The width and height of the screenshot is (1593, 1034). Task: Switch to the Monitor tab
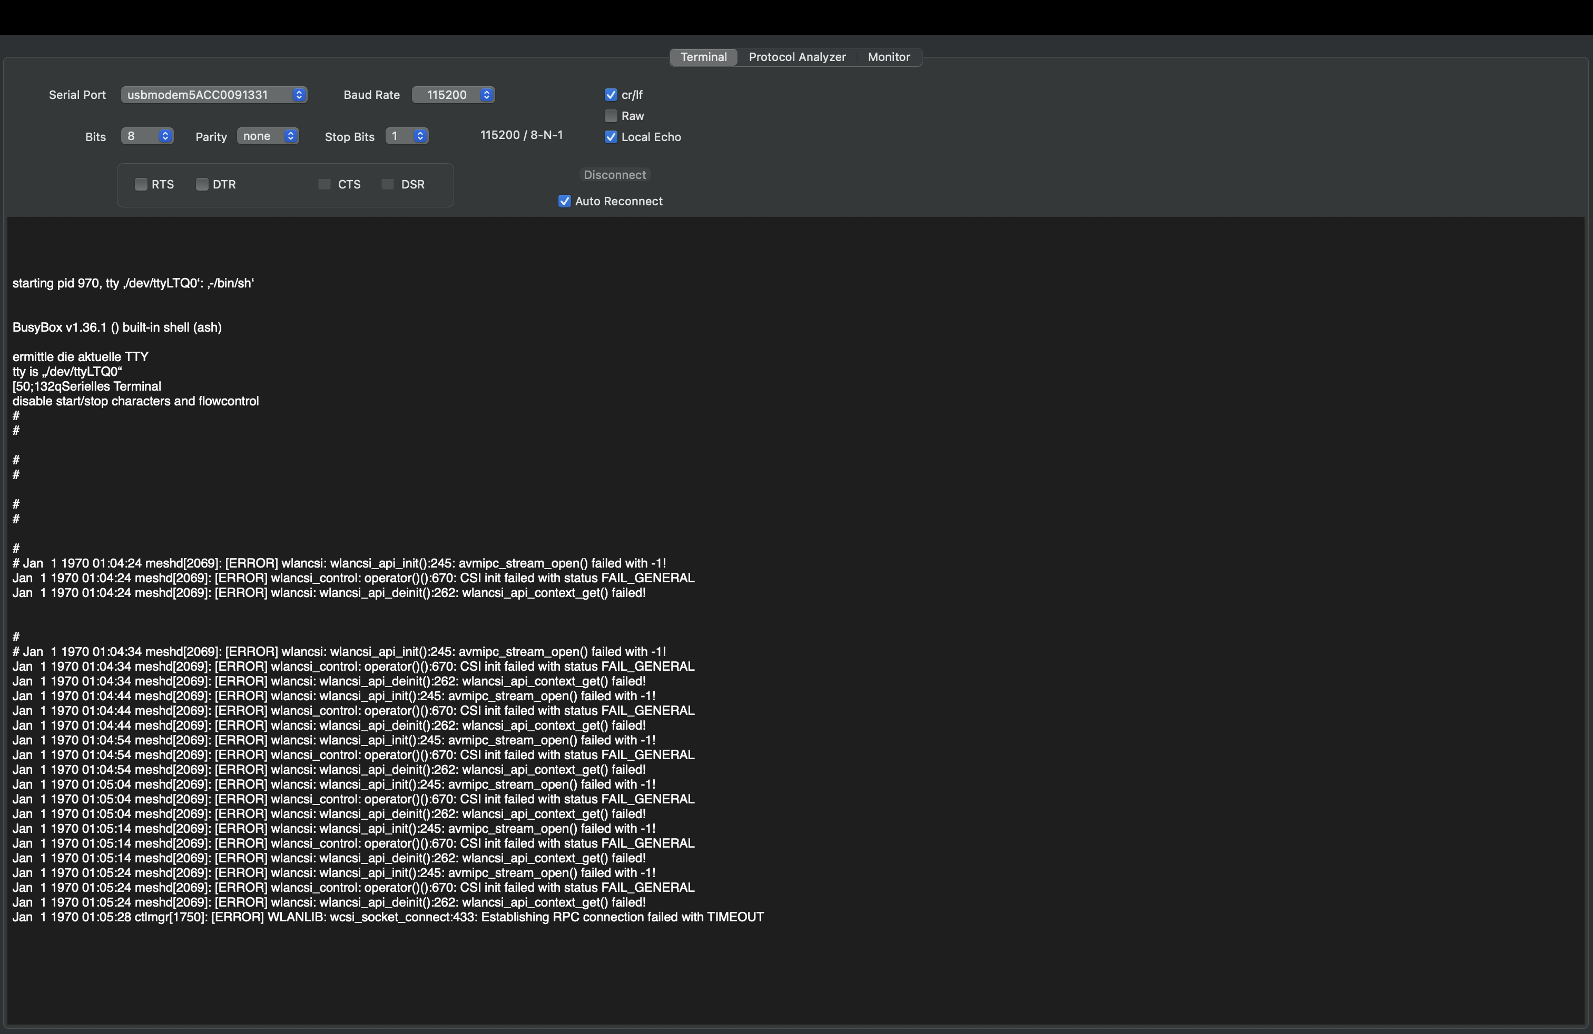pyautogui.click(x=888, y=57)
